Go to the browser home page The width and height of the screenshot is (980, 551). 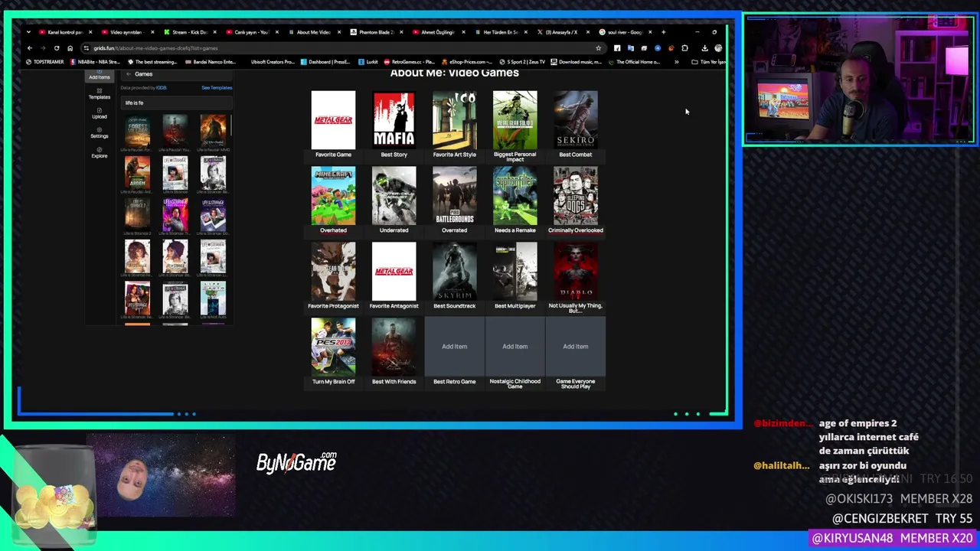[x=70, y=48]
